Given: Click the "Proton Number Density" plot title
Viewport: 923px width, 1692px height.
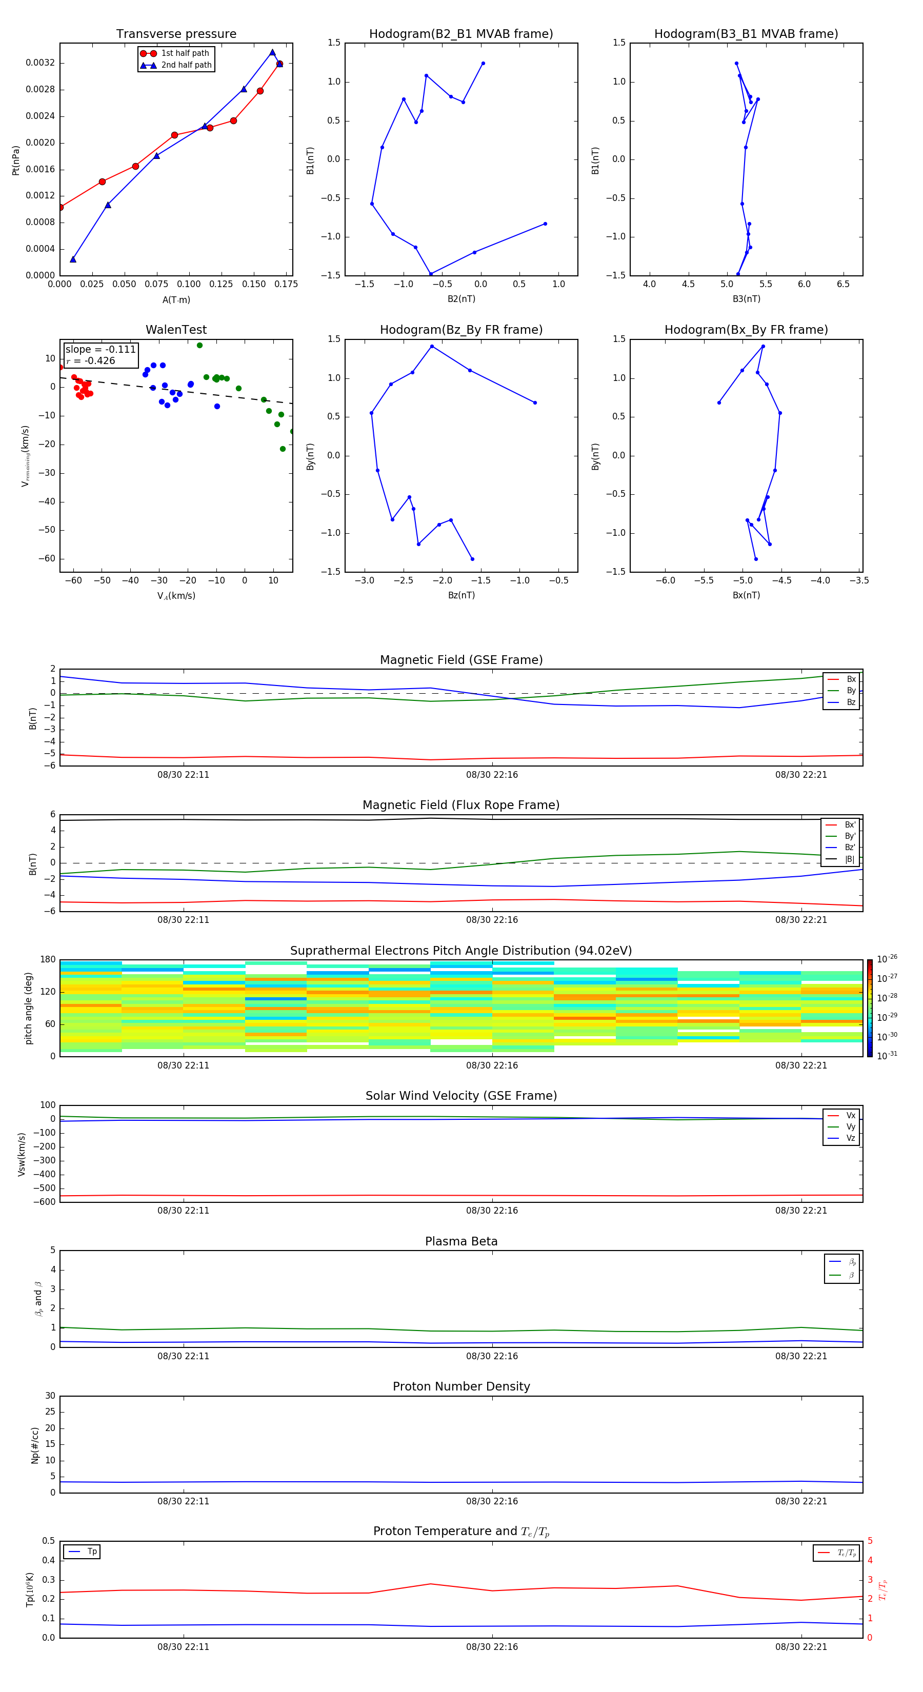Looking at the screenshot, I should click(461, 1386).
